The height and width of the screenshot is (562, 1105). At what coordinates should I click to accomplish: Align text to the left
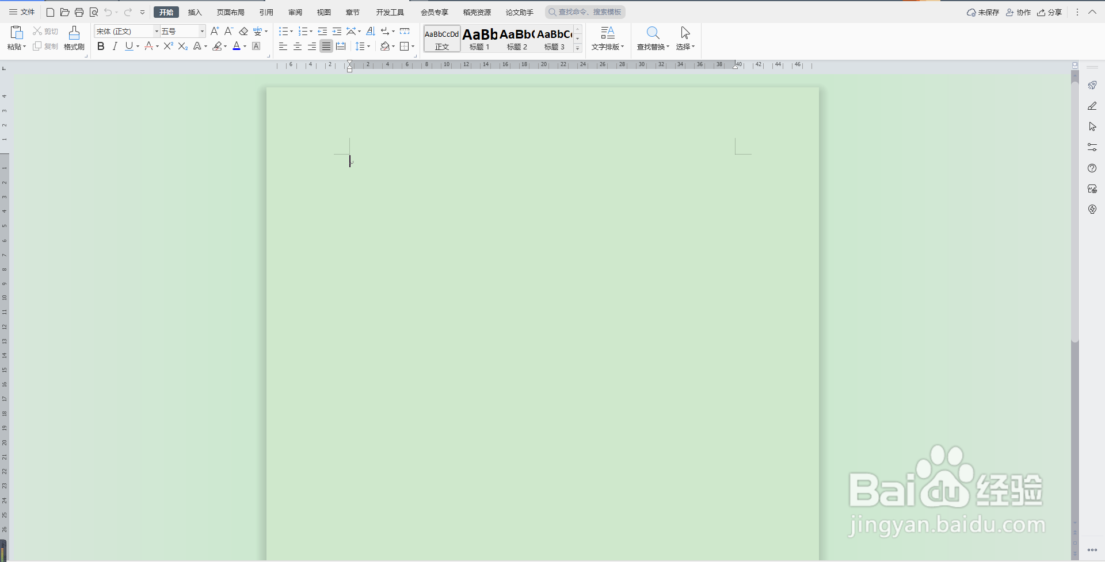(x=283, y=46)
